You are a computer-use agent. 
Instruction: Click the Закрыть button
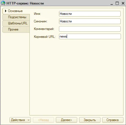click(90, 120)
